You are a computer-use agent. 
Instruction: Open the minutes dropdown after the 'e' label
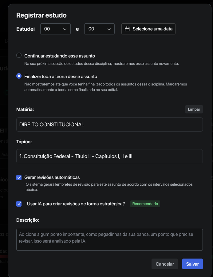point(99,29)
